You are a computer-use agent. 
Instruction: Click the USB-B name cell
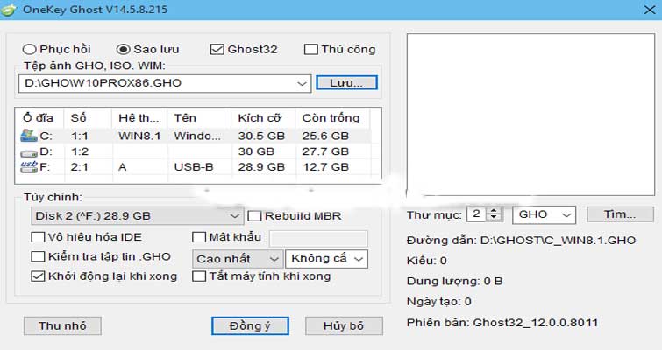(194, 167)
